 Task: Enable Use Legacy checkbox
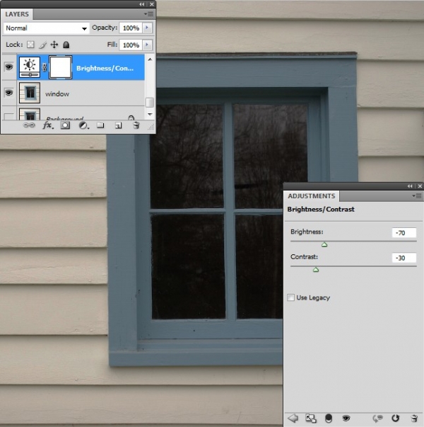pyautogui.click(x=291, y=297)
